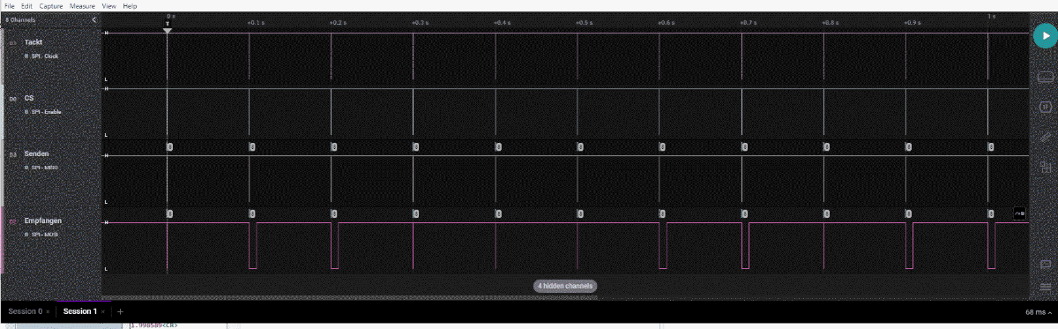This screenshot has width=1058, height=329.
Task: Open the hamburger menu icon at bottom right
Action: coord(1046,286)
